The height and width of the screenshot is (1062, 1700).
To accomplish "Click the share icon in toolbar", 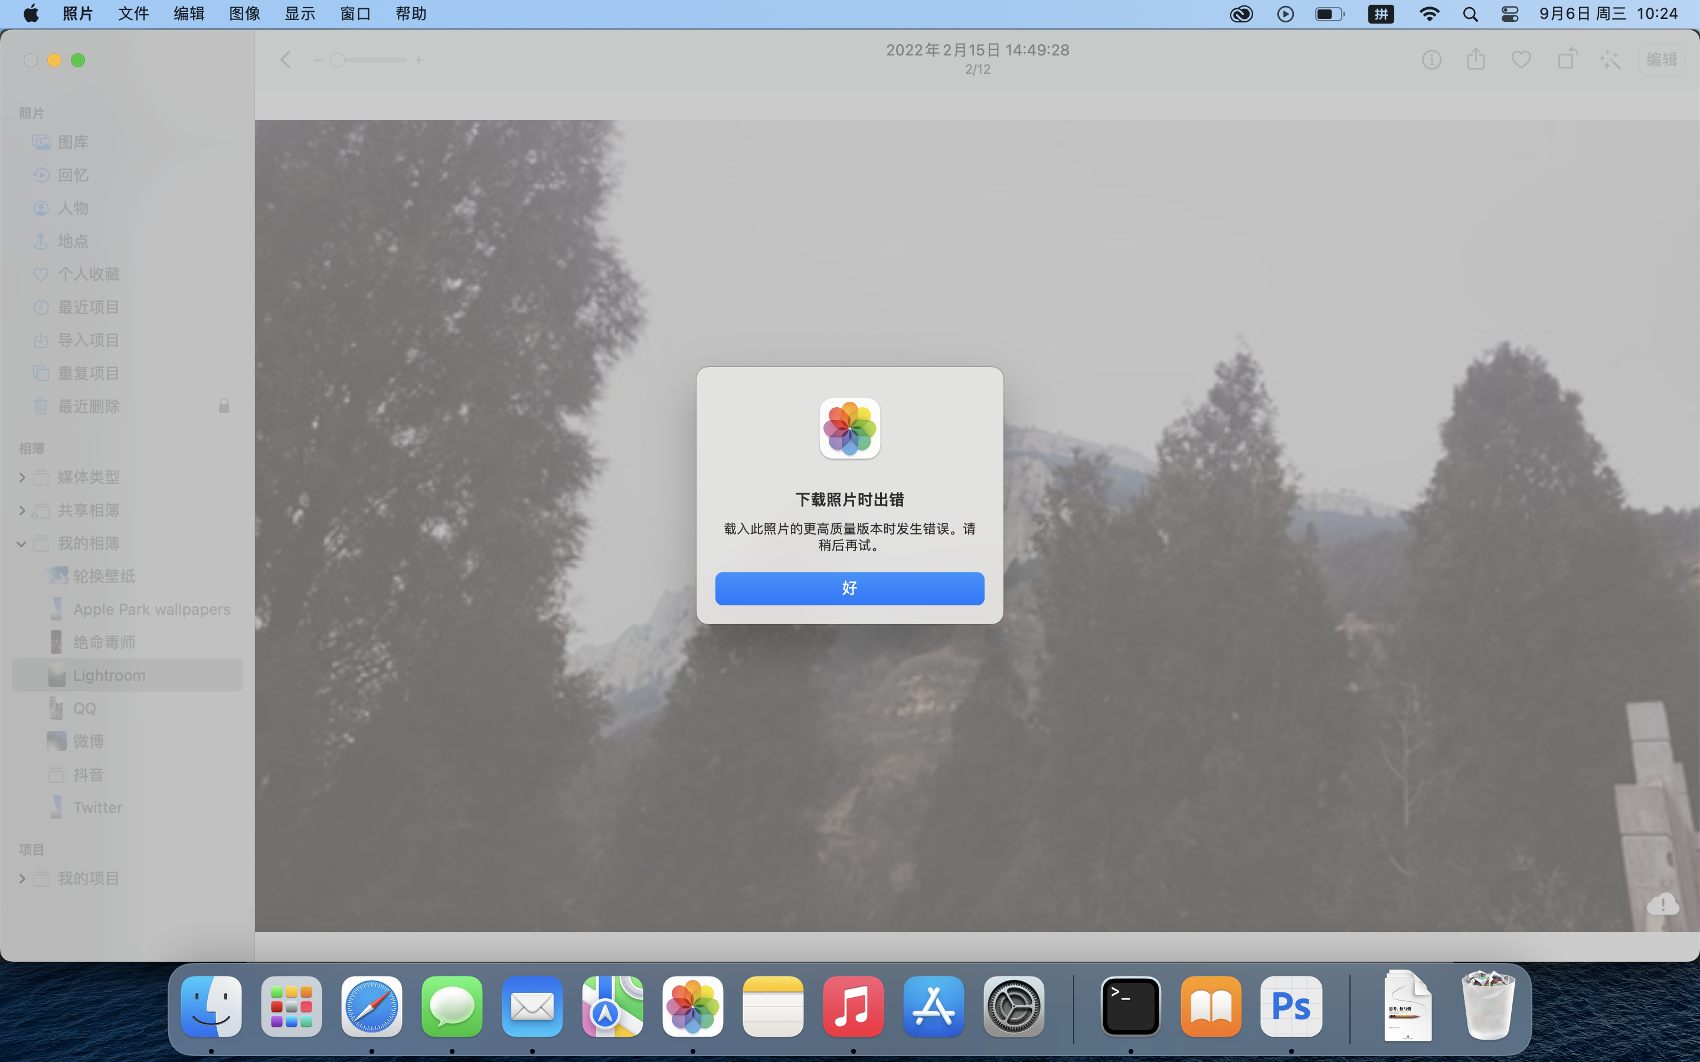I will point(1476,60).
